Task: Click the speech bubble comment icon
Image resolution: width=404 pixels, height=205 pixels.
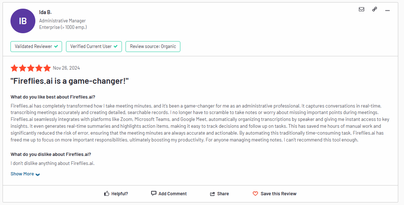Action: click(154, 193)
